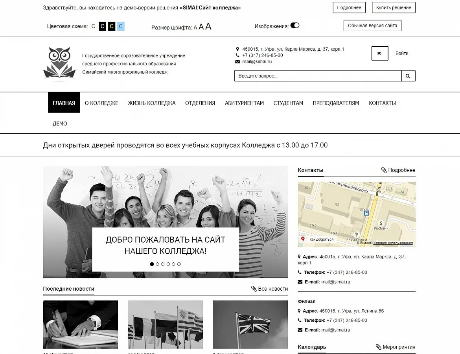Choose the black with white letter color scheme
Screen dimensions: 460x354
click(x=102, y=26)
